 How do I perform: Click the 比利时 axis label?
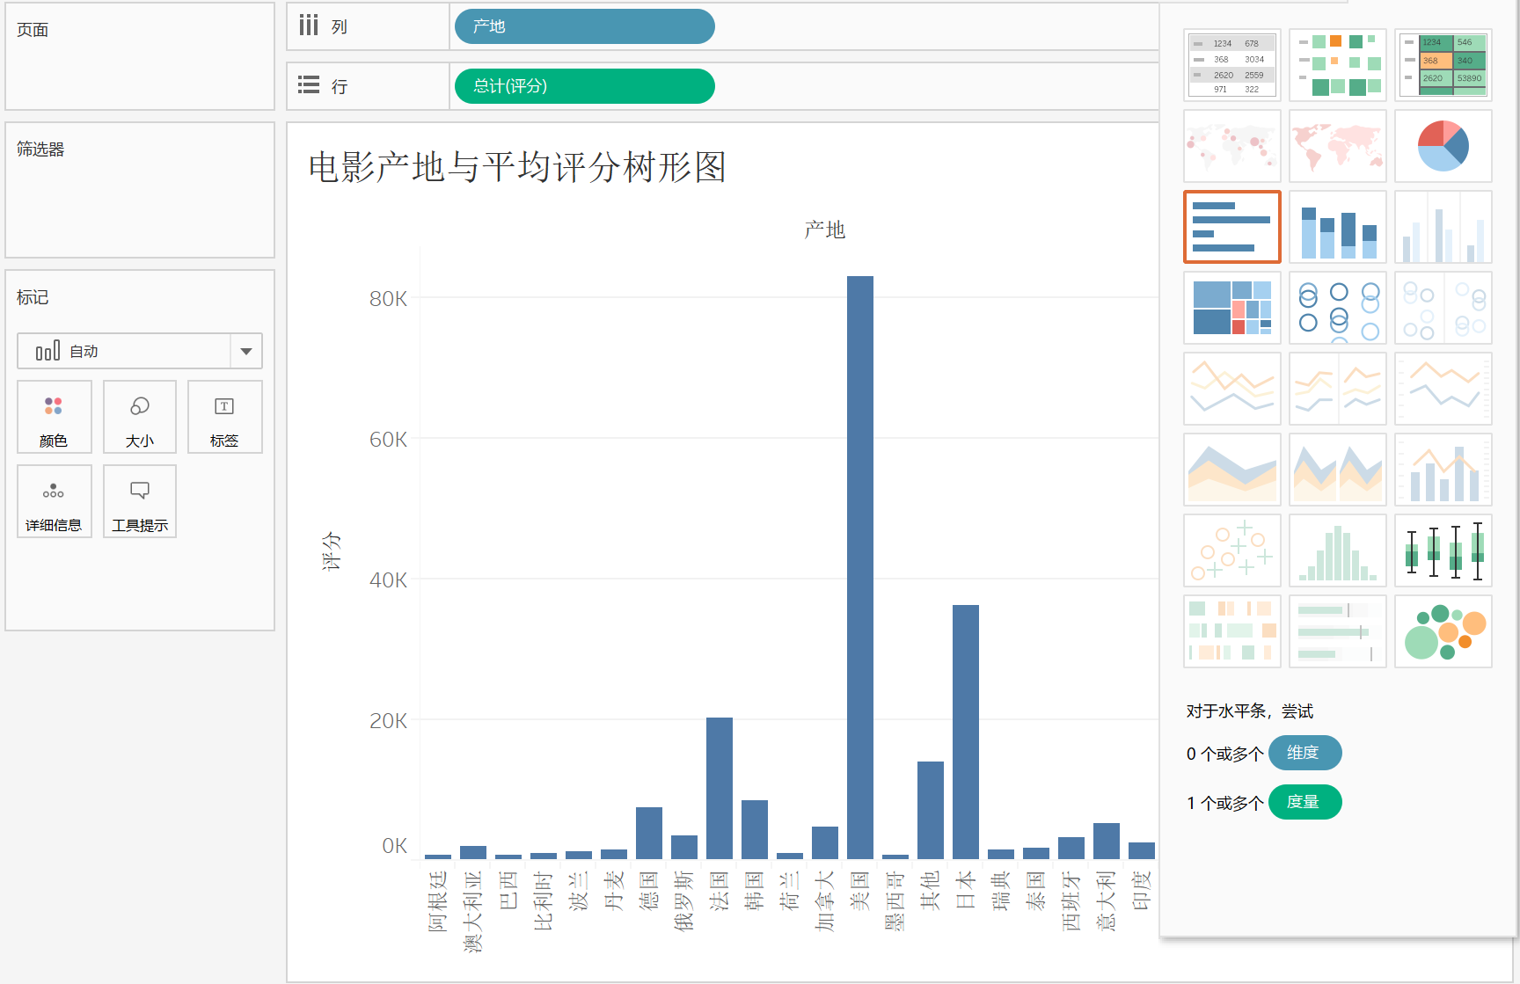[544, 900]
